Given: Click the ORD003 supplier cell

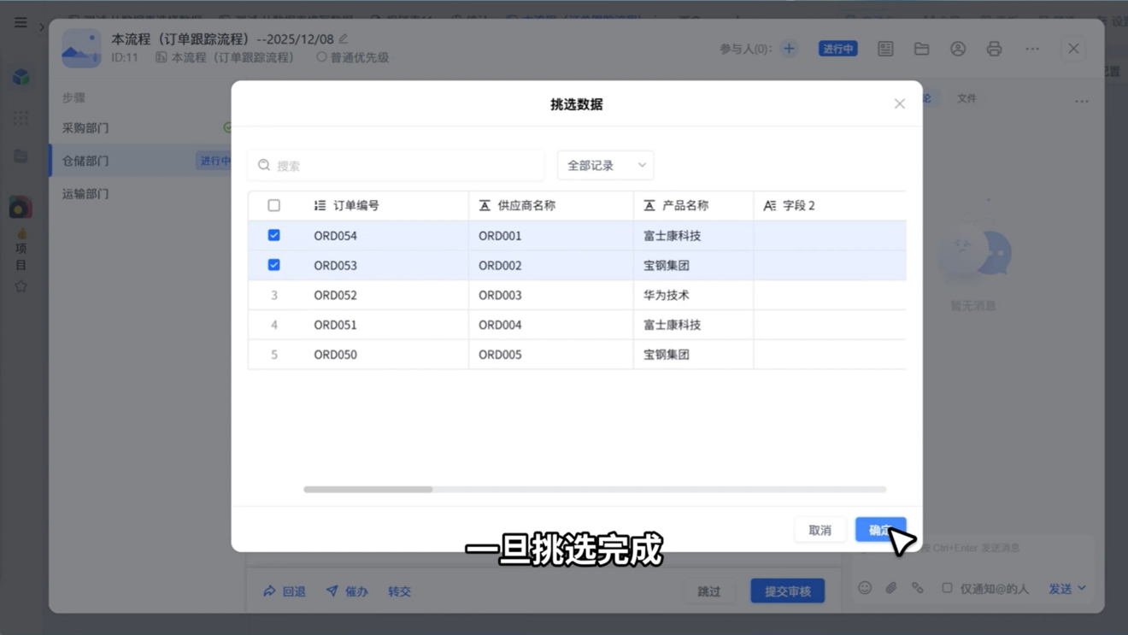Looking at the screenshot, I should (x=551, y=295).
